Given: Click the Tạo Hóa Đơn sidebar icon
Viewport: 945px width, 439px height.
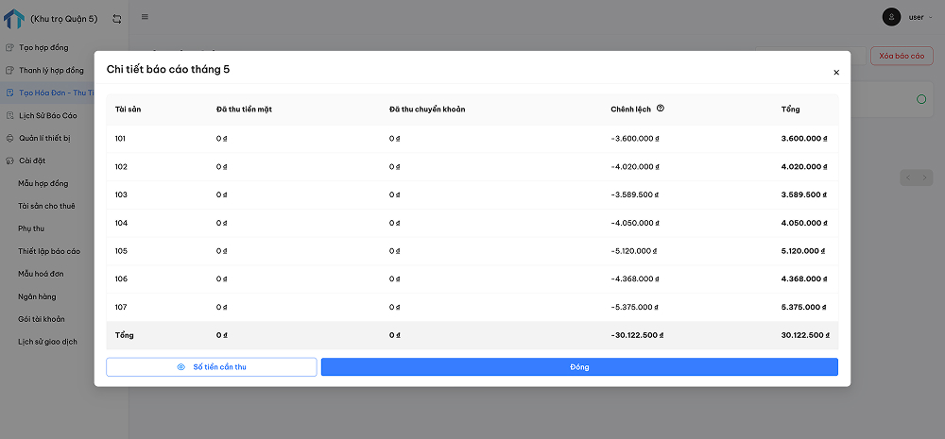Looking at the screenshot, I should (x=9, y=93).
